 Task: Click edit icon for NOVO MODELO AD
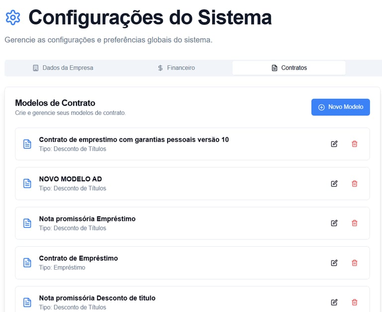[334, 184]
